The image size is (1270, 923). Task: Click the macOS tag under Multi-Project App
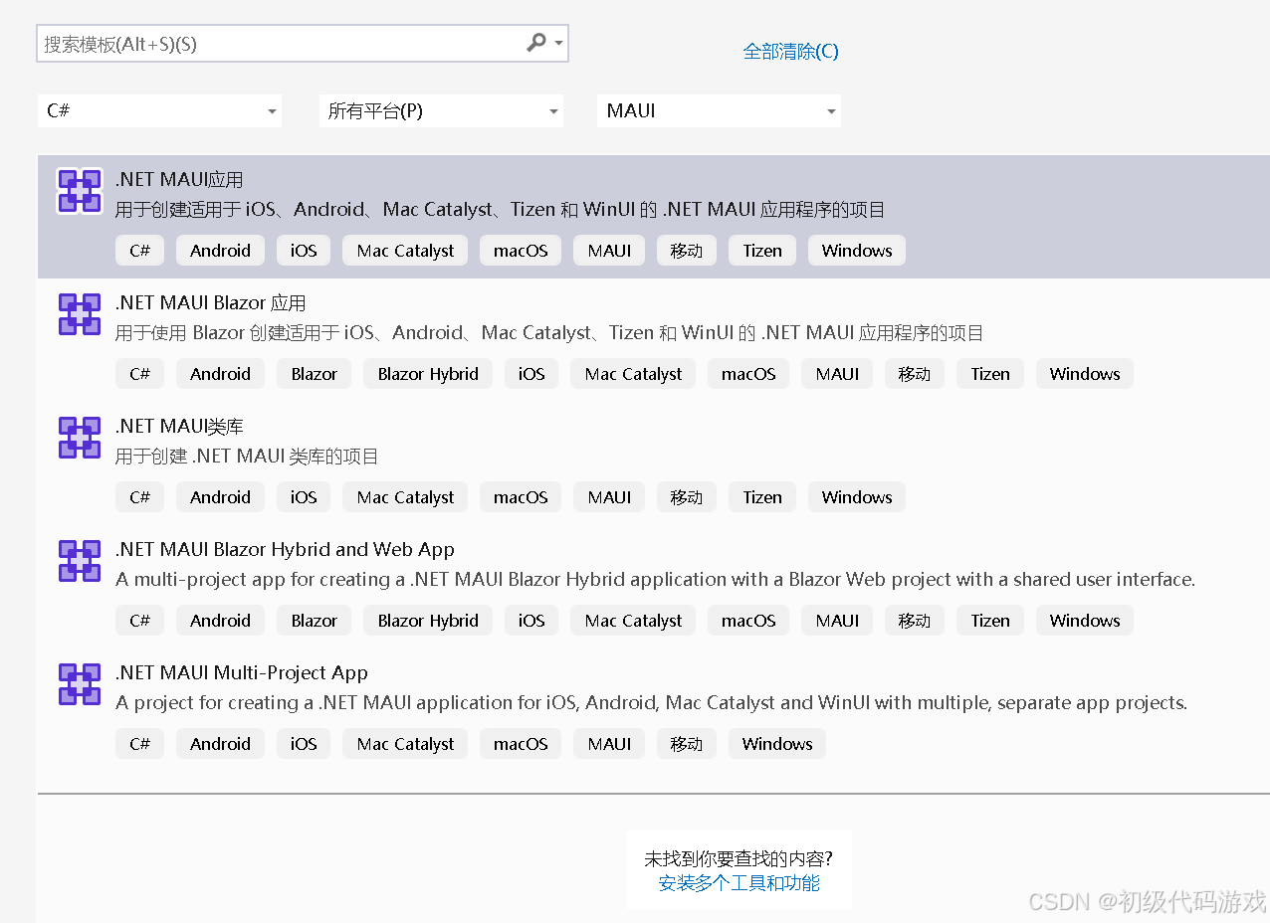[521, 744]
